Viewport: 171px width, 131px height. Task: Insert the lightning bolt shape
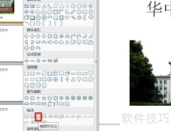point(73,18)
